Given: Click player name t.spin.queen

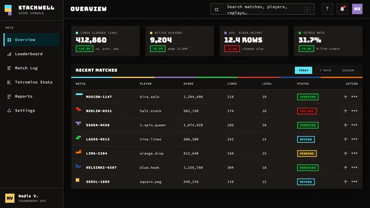Looking at the screenshot, I should (x=153, y=125).
